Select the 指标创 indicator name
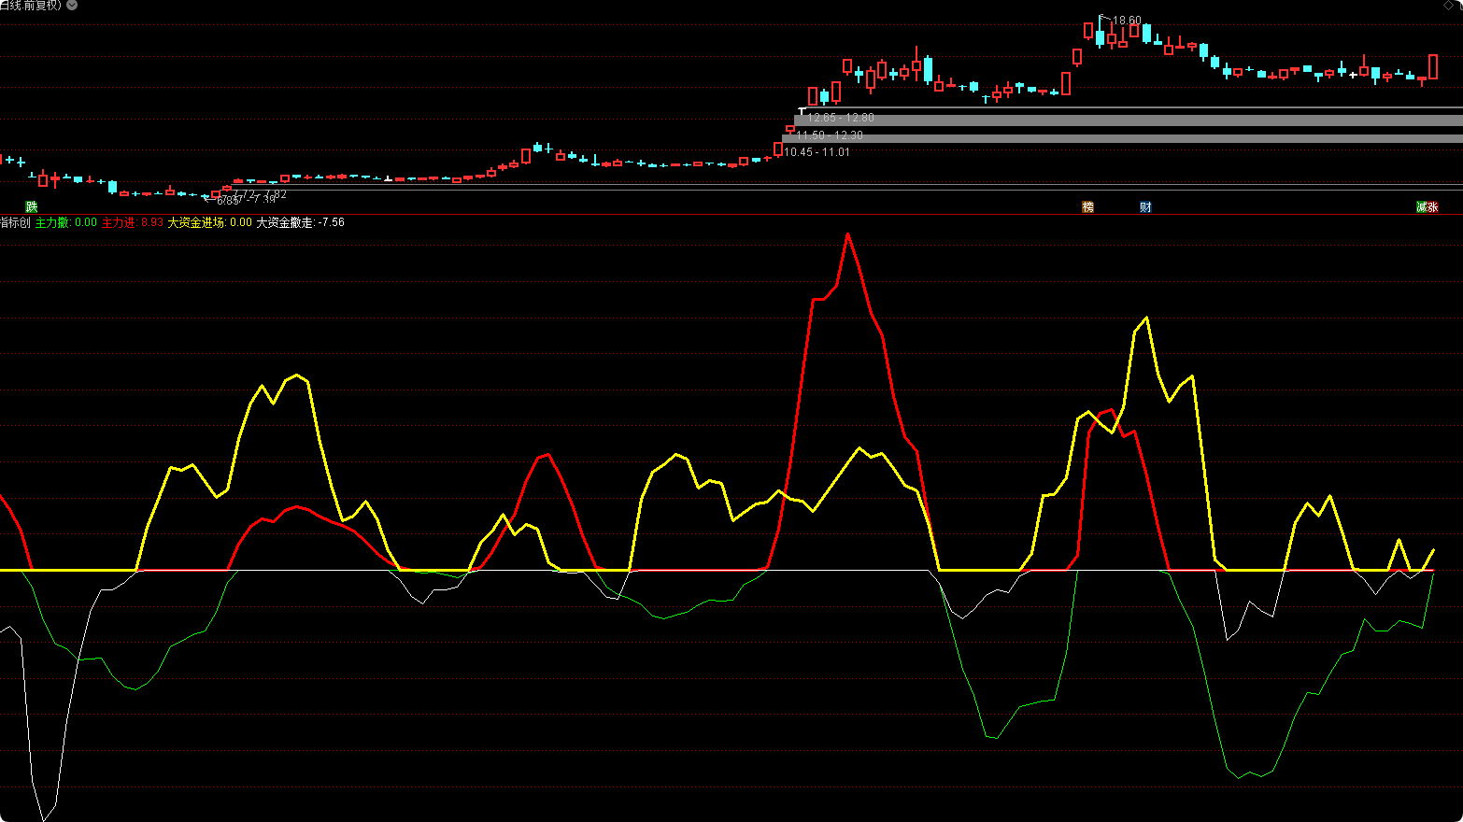The height and width of the screenshot is (822, 1463). (x=15, y=222)
